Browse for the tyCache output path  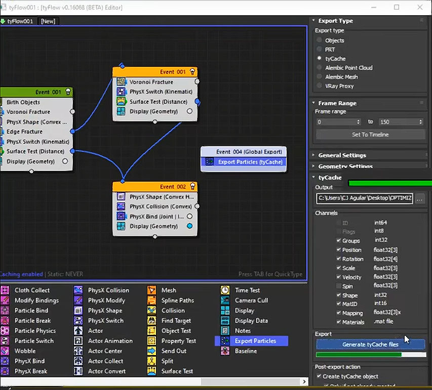click(x=420, y=198)
